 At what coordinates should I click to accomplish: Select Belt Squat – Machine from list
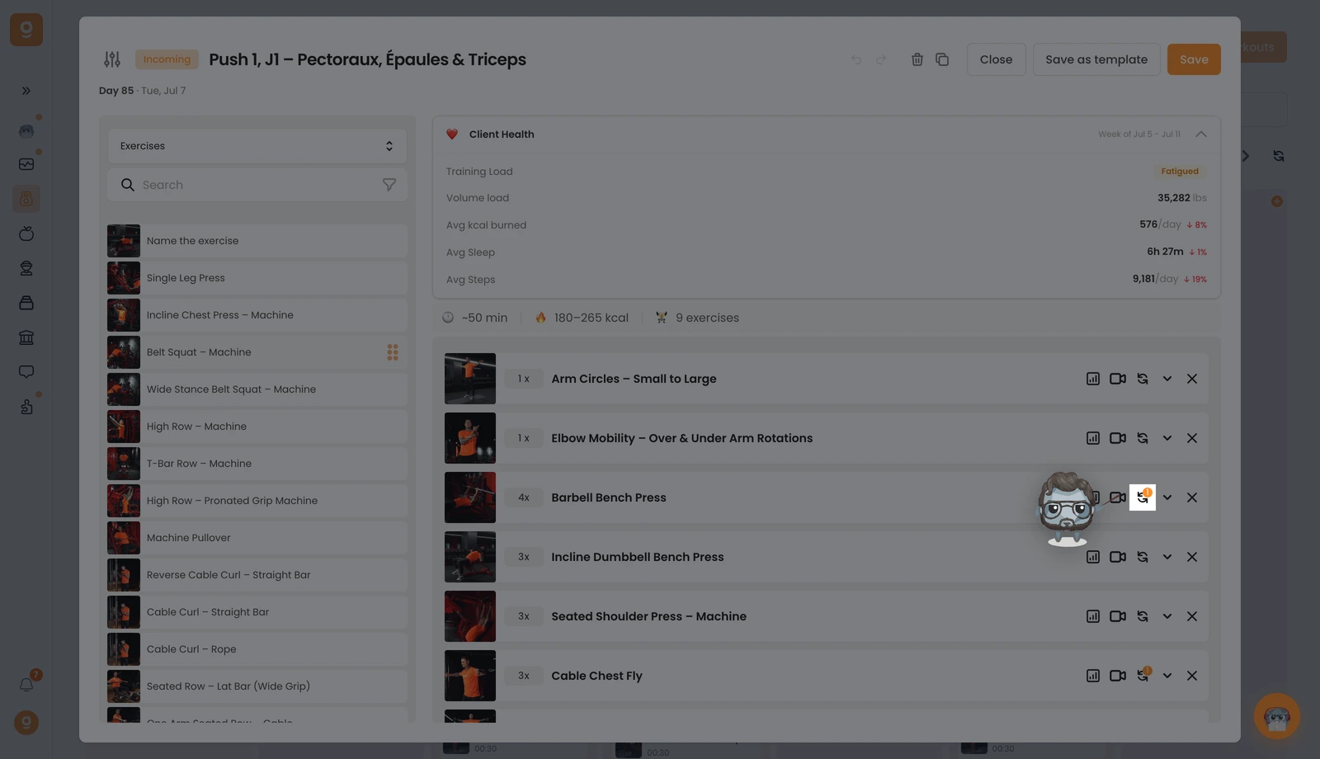(257, 352)
